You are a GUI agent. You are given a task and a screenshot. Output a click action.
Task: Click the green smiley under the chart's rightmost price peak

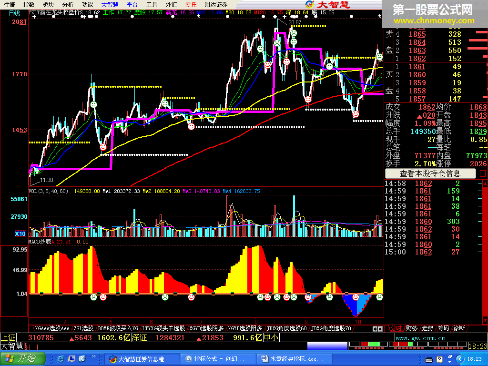point(379,57)
